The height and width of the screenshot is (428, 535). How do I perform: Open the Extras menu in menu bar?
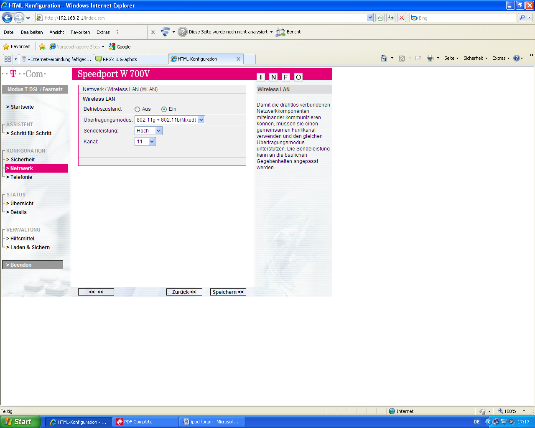(103, 32)
